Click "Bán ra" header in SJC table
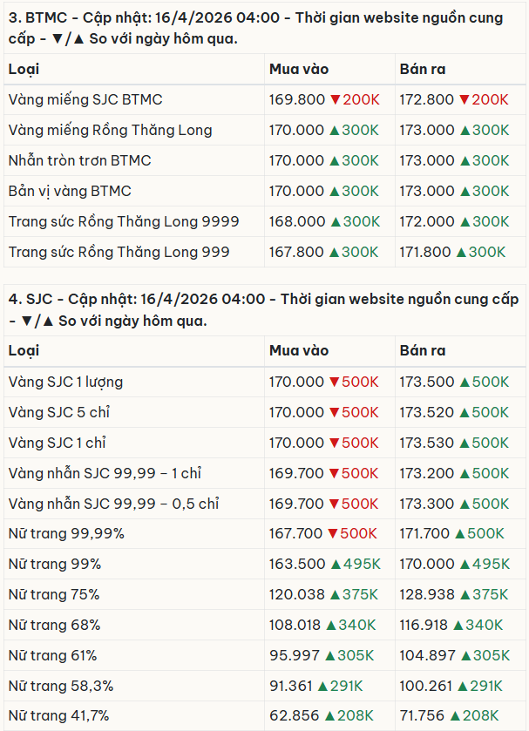Image resolution: width=529 pixels, height=731 pixels. [423, 350]
